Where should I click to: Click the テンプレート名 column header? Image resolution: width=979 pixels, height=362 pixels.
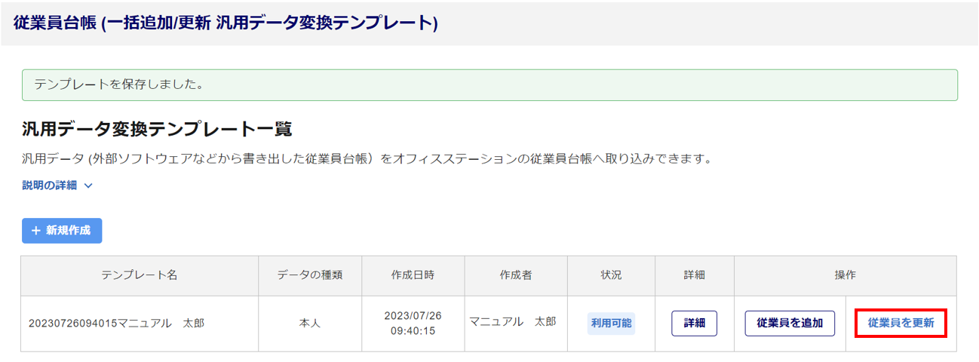(x=140, y=275)
